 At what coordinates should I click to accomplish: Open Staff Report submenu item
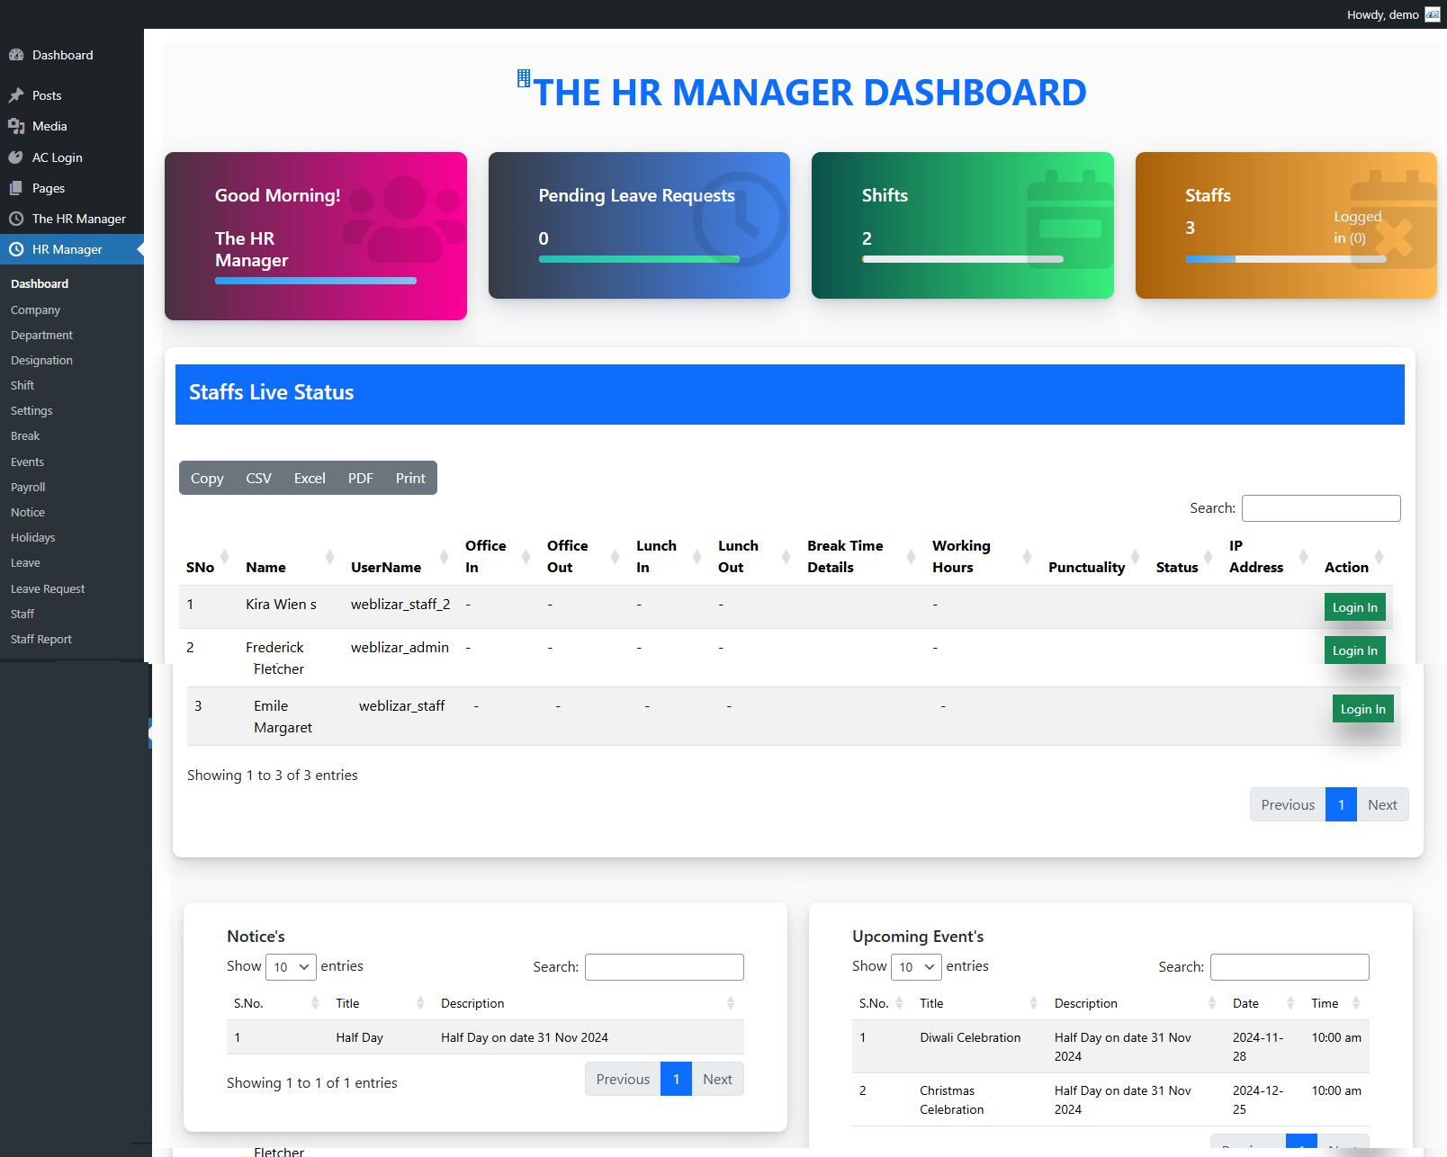pyautogui.click(x=41, y=639)
